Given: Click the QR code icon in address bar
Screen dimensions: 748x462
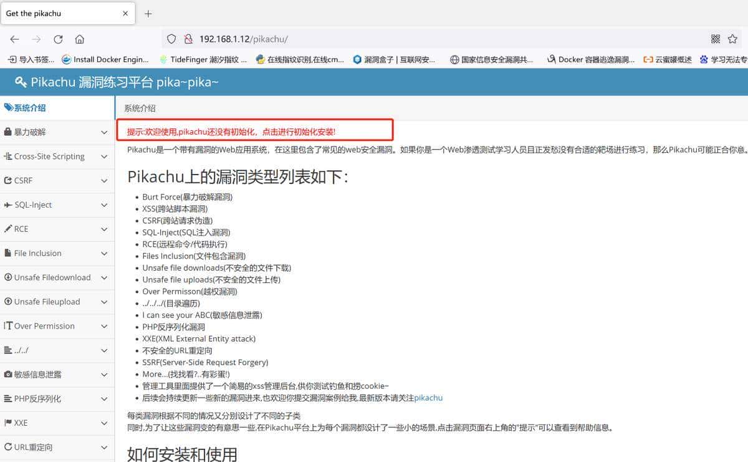Looking at the screenshot, I should point(714,38).
